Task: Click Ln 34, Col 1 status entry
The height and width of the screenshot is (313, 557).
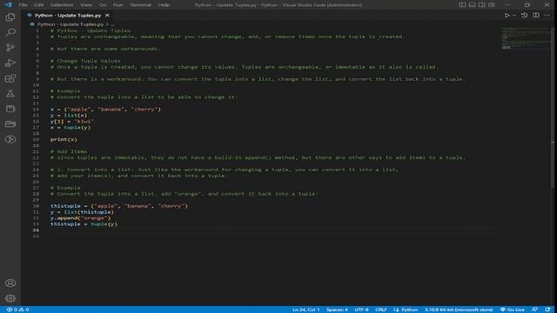Action: (x=305, y=310)
